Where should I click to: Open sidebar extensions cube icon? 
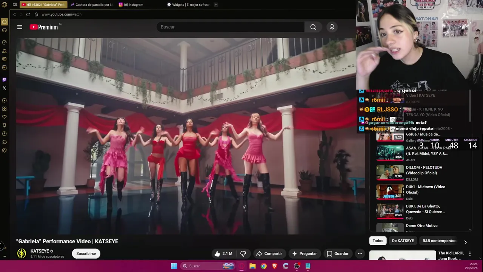coord(5,142)
